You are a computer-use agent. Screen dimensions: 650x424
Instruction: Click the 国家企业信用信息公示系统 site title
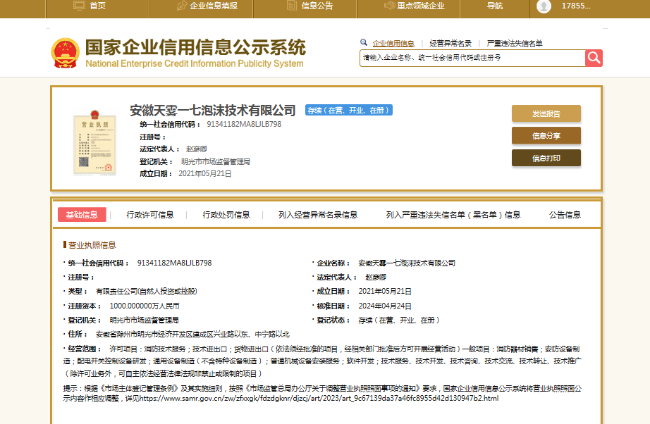pyautogui.click(x=195, y=47)
